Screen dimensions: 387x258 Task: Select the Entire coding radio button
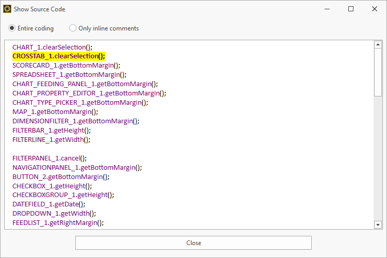[x=12, y=28]
